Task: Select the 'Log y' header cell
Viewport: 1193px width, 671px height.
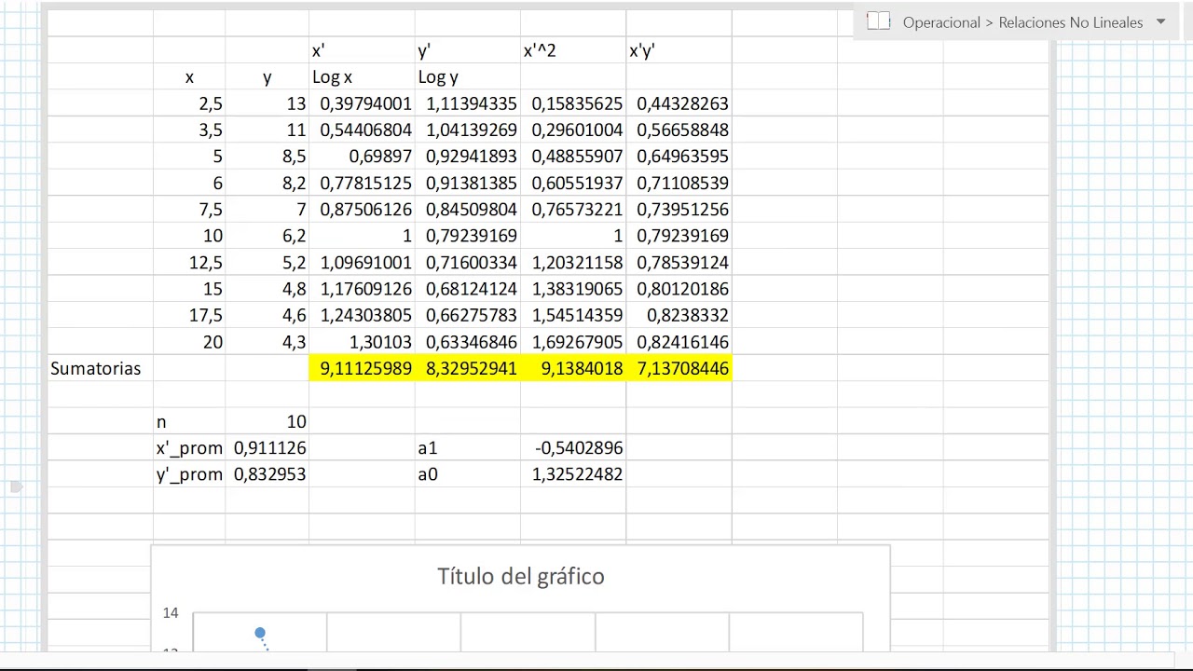Action: click(468, 77)
